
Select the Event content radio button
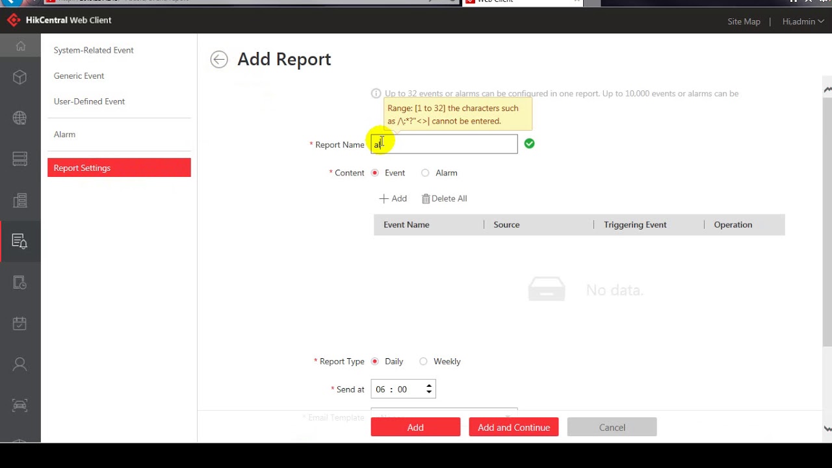(375, 173)
